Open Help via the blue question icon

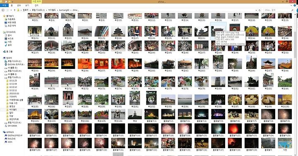coord(295,6)
